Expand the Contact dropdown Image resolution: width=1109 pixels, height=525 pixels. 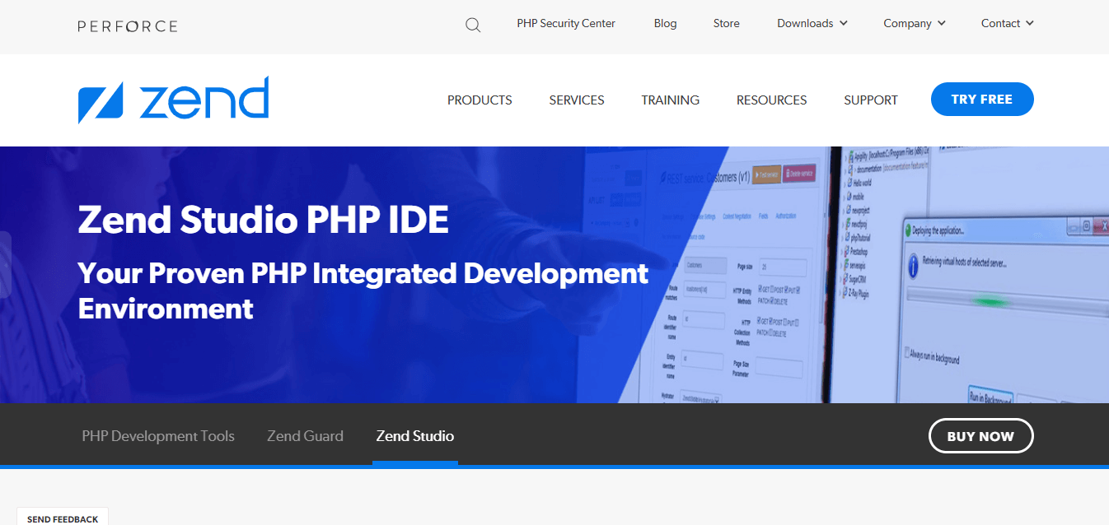(x=1007, y=24)
